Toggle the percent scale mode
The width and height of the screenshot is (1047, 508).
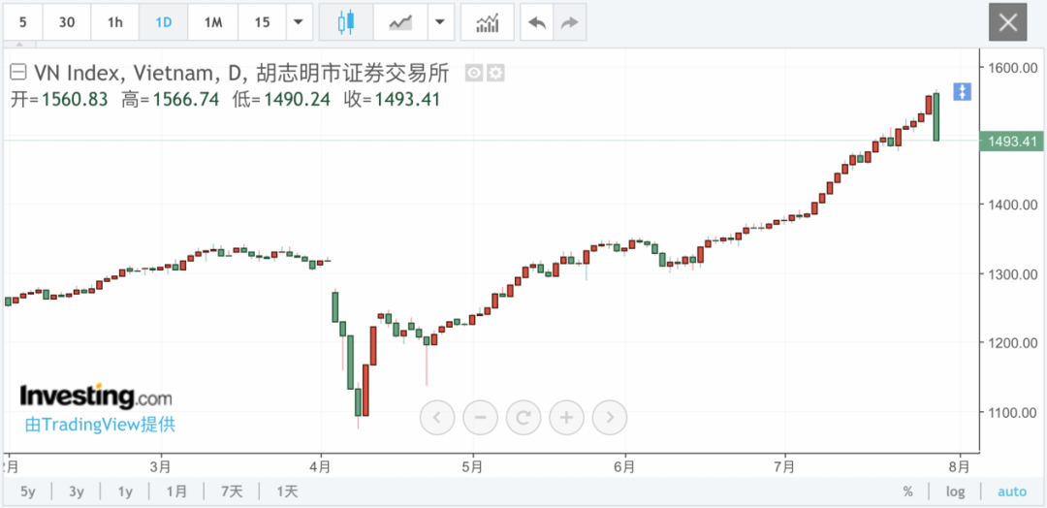pos(907,492)
